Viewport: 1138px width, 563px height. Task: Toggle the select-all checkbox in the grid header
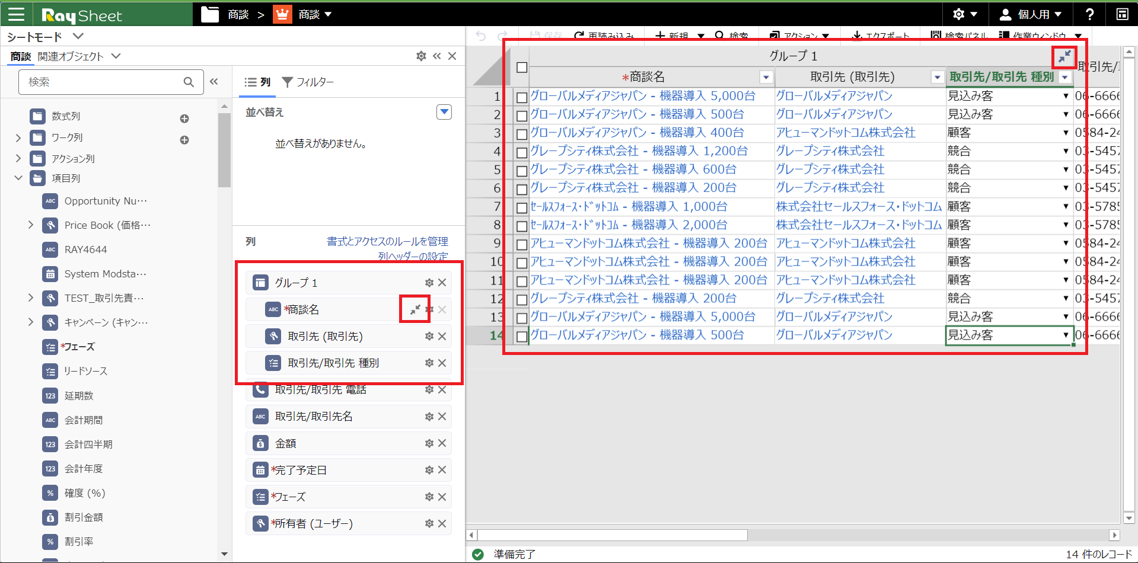coord(522,67)
